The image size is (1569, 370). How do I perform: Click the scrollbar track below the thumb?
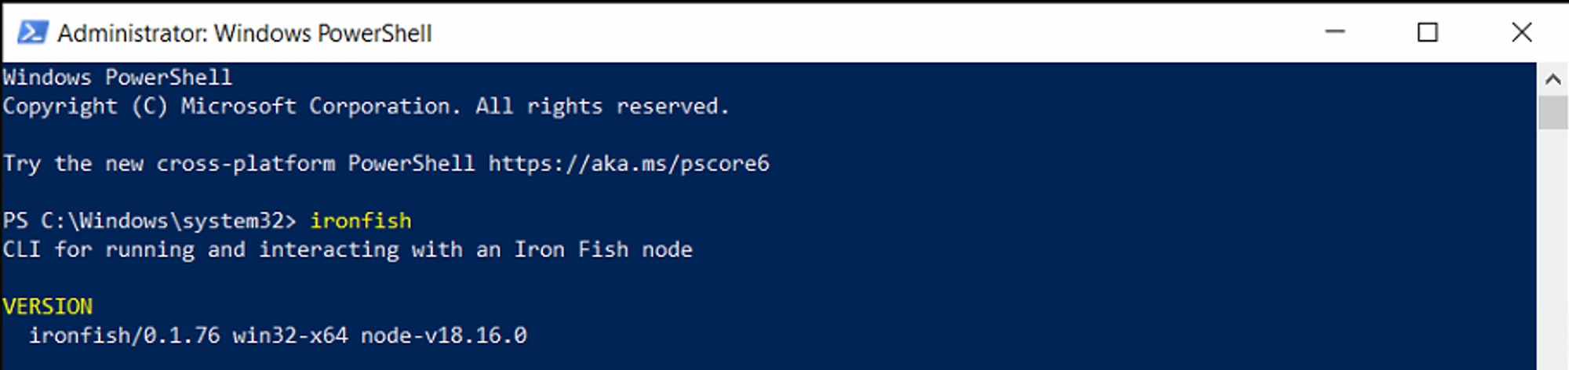click(1553, 251)
